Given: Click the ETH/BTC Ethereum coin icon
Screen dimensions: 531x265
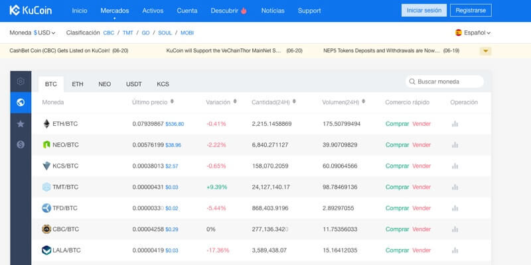Looking at the screenshot, I should coord(46,124).
